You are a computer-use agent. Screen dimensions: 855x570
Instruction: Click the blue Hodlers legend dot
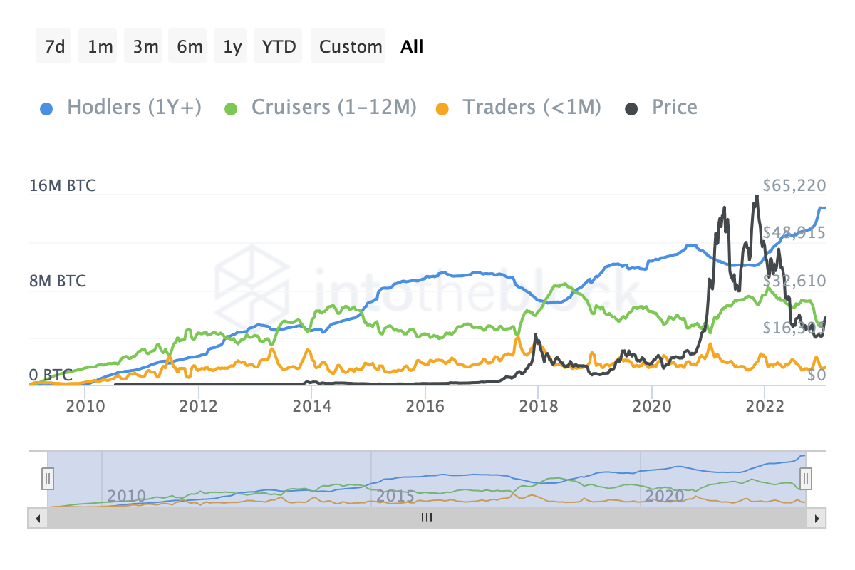[x=46, y=107]
